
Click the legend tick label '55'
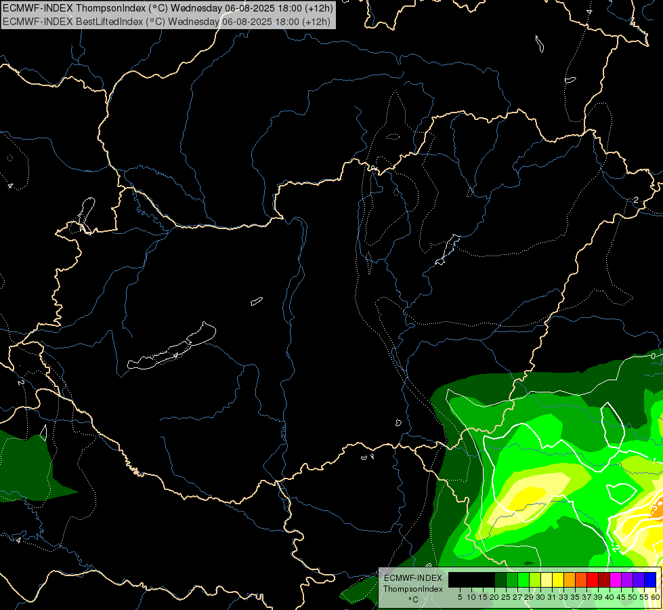click(x=644, y=597)
